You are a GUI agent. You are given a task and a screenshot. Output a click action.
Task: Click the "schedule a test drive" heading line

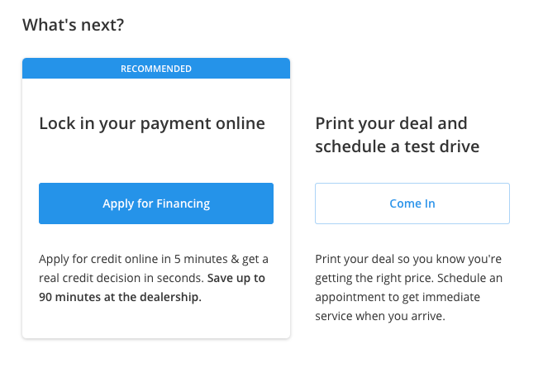(x=398, y=146)
